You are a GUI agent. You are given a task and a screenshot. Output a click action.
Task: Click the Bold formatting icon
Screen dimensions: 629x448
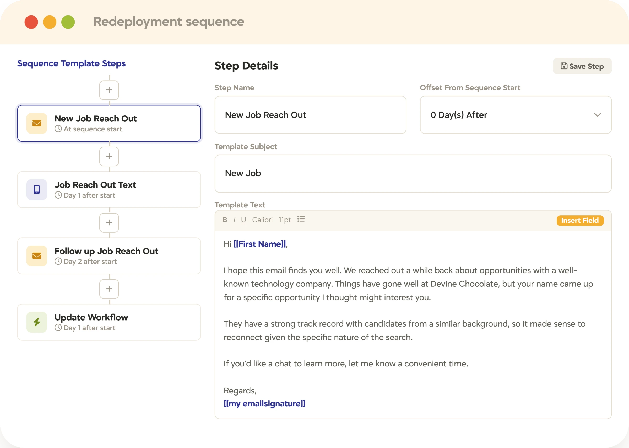225,220
